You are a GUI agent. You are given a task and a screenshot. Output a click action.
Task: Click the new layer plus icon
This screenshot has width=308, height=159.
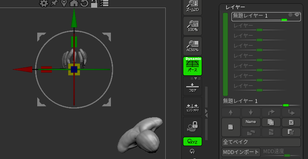click(x=231, y=127)
